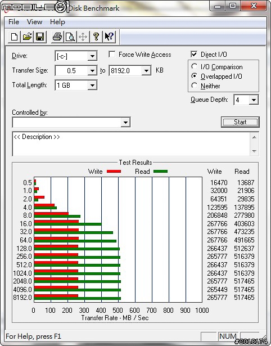Select the Neither radio option
Image resolution: width=271 pixels, height=346 pixels.
[x=195, y=86]
